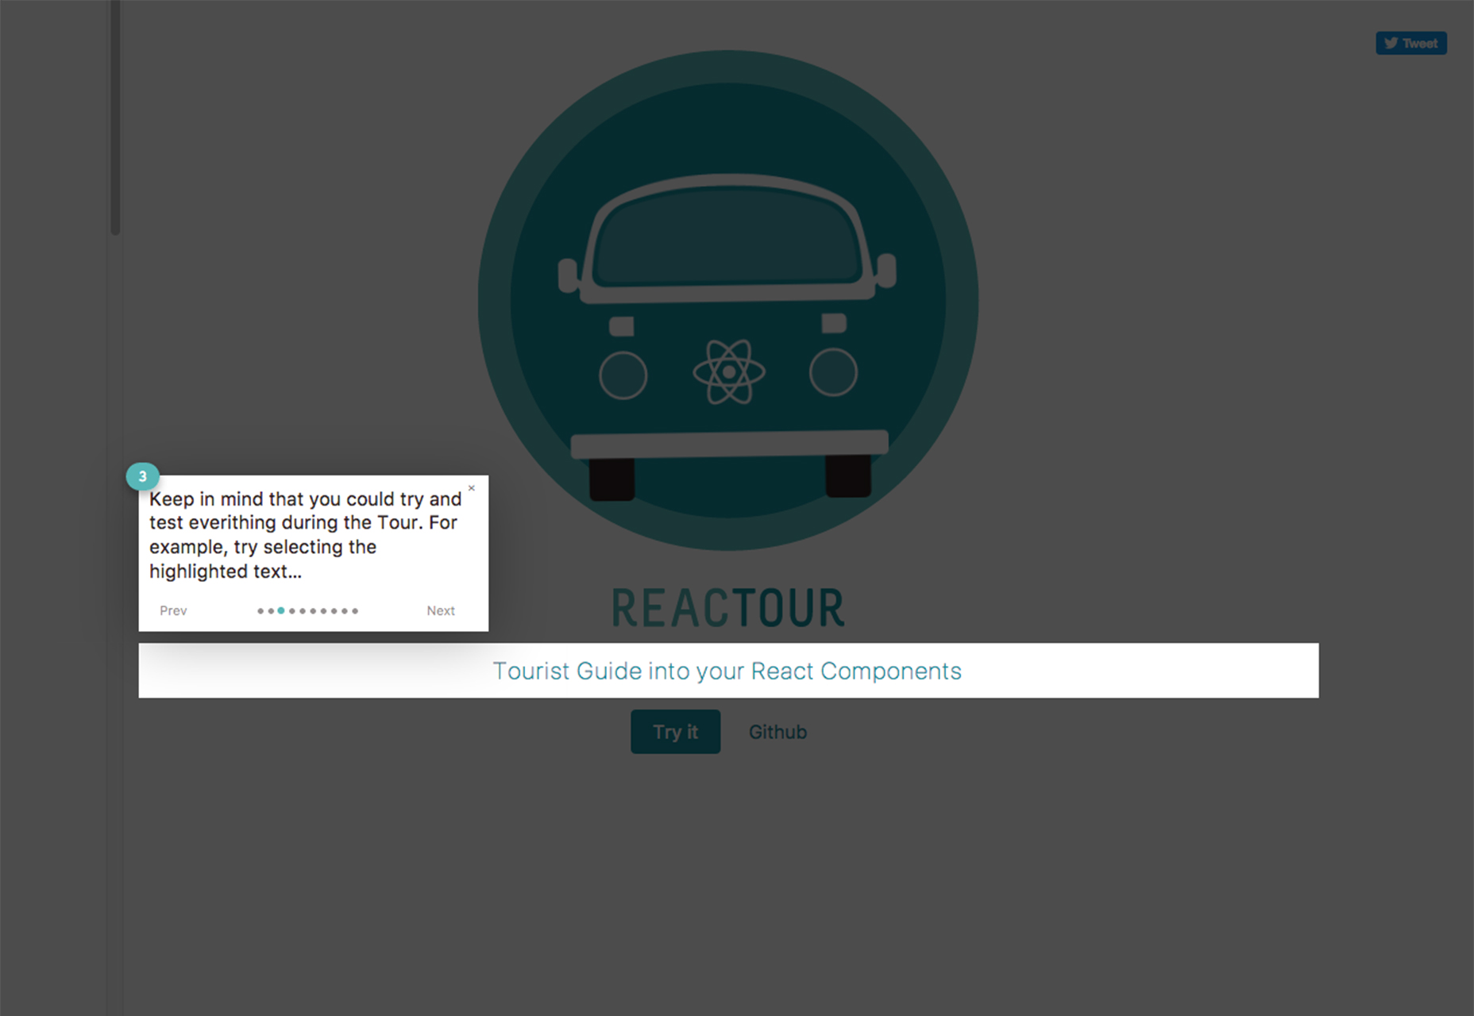
Task: Click the van logo image
Action: tap(728, 301)
